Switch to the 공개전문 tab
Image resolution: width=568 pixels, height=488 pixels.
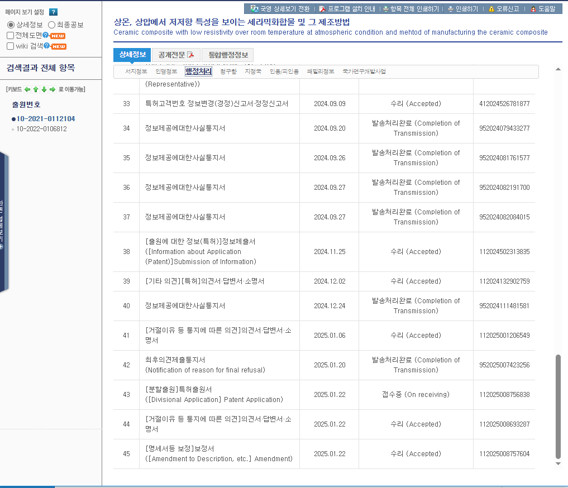click(175, 55)
